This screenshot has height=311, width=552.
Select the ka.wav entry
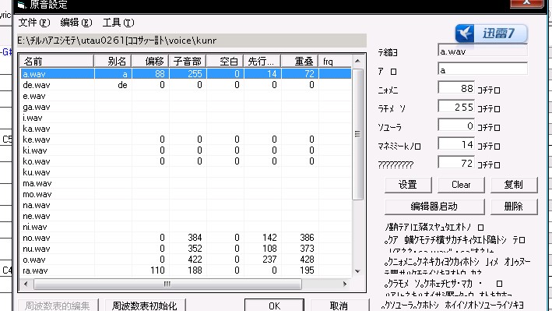point(37,129)
